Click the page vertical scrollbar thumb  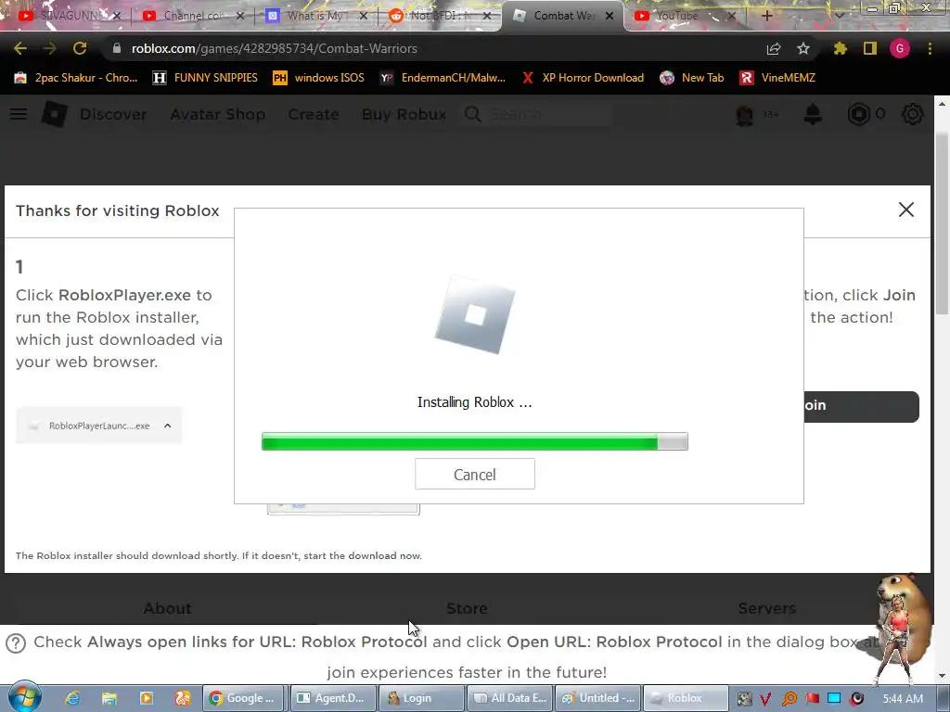(x=943, y=222)
